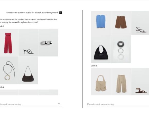The height and width of the screenshot is (118, 149).
Task: Open the kitten heel strappy sandal
Action: point(140,23)
